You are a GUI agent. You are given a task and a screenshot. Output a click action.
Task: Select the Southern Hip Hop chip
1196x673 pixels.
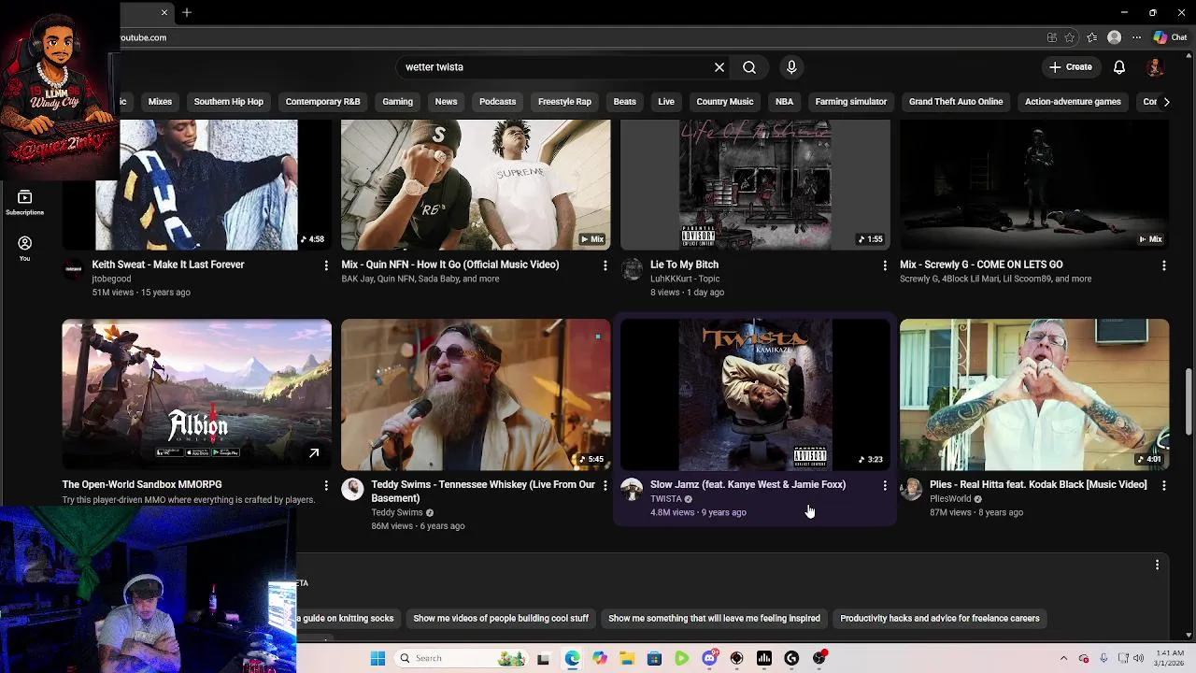click(229, 101)
